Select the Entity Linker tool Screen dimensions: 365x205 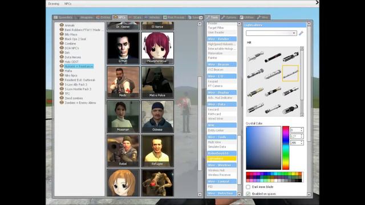coord(222,130)
